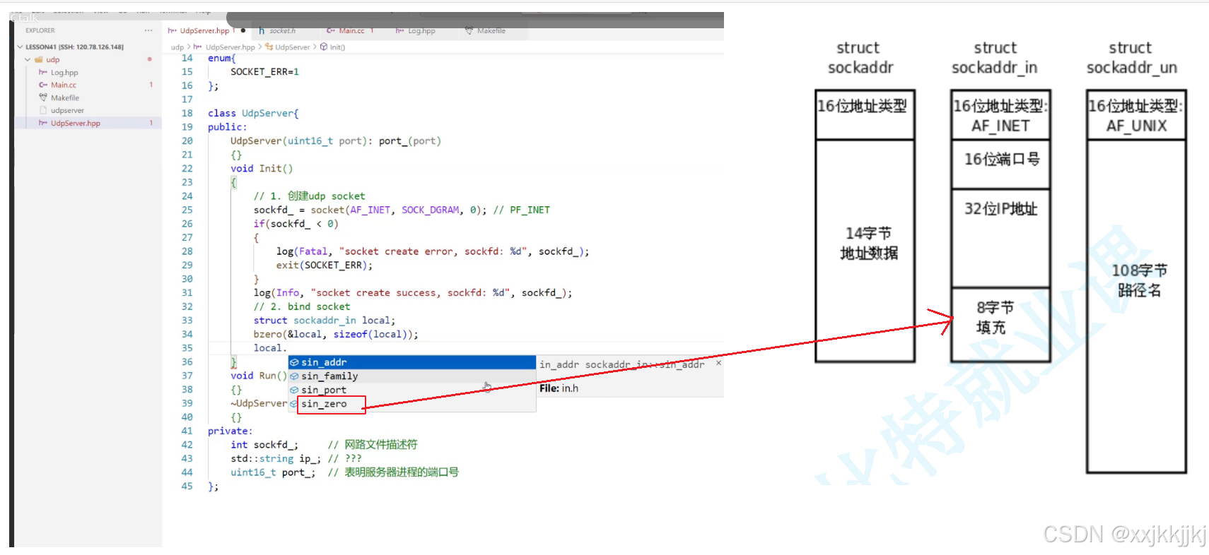This screenshot has height=555, width=1209.
Task: Click the AF_UNIX address type cell
Action: [x=1136, y=115]
